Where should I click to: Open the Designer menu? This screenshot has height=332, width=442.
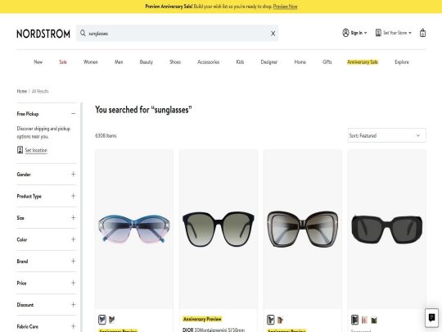pos(269,61)
